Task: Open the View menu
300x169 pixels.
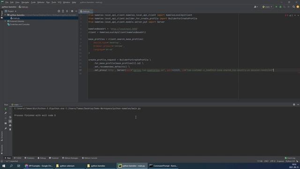Action: pyautogui.click(x=17, y=2)
